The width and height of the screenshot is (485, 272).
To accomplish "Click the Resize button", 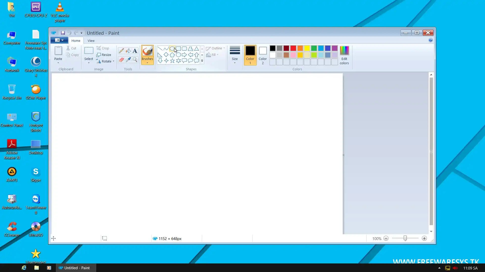I will [x=104, y=55].
